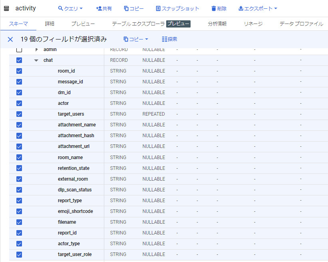
Task: Switch to the details (詳細) tab
Action: pos(50,24)
